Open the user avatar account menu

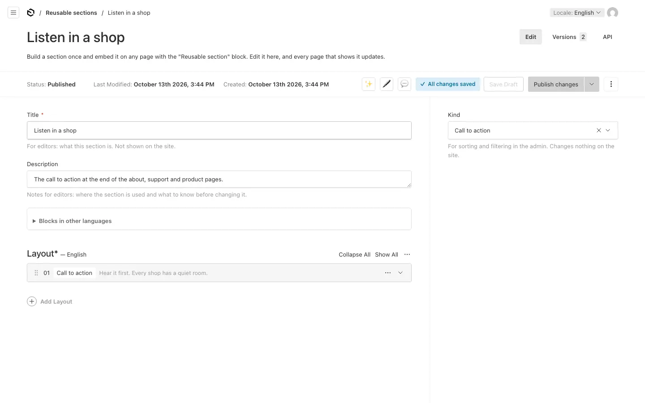612,13
